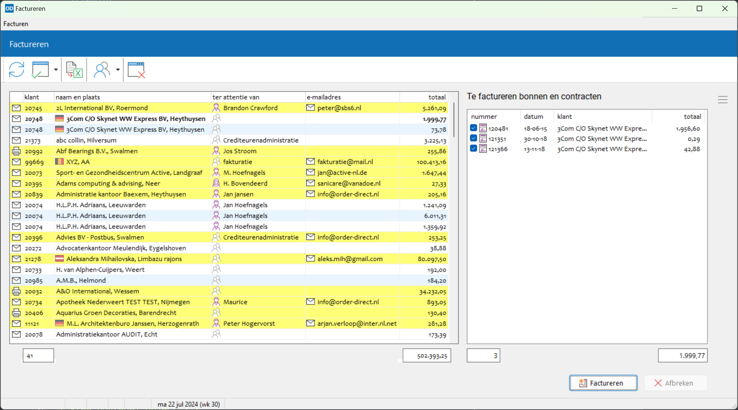This screenshot has height=410, width=738.
Task: Click the Afbreken button
Action: tap(676, 383)
